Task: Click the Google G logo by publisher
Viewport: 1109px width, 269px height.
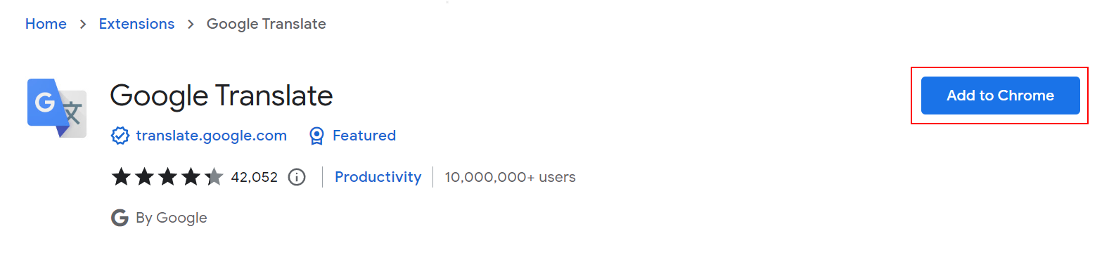Action: point(120,218)
